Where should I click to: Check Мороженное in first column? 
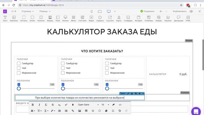tap(18, 73)
